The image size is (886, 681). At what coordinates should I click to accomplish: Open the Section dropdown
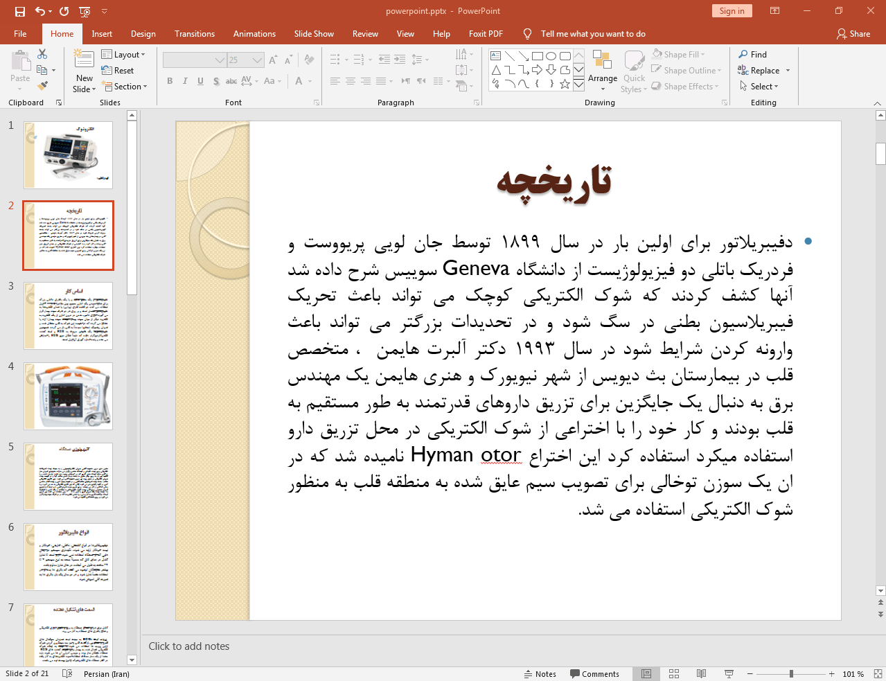pos(125,87)
